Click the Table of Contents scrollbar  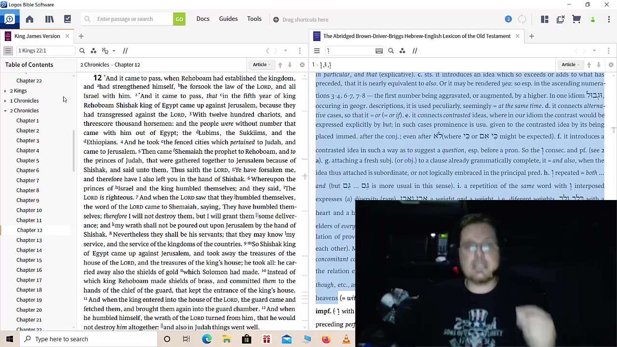[74, 150]
